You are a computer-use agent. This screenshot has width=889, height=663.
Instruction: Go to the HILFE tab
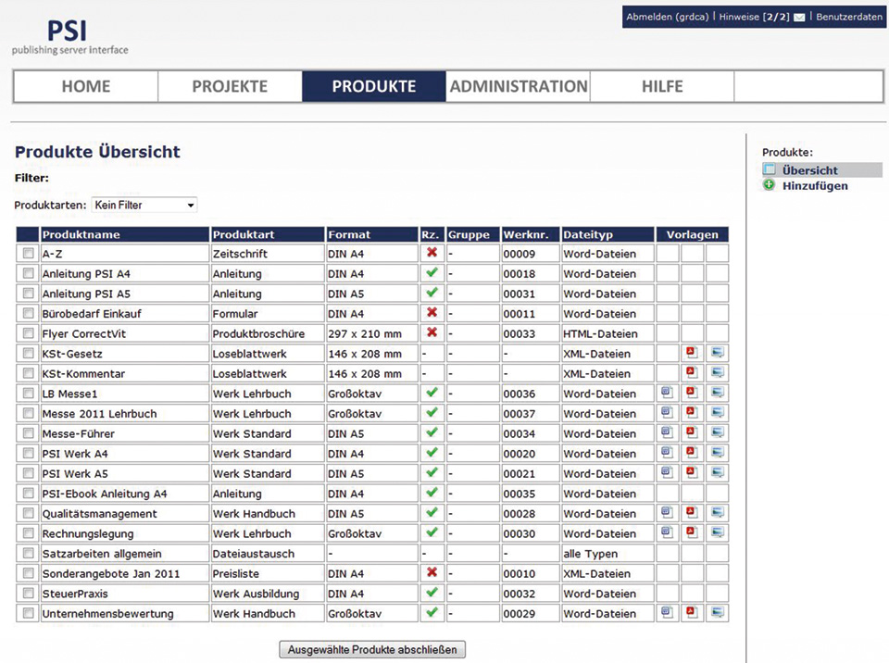coord(662,87)
